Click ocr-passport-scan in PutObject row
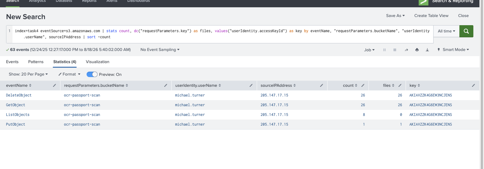 [82, 124]
